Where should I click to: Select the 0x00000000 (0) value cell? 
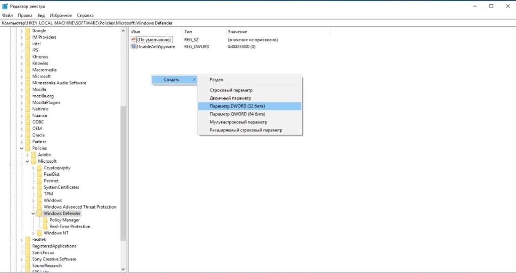(241, 47)
